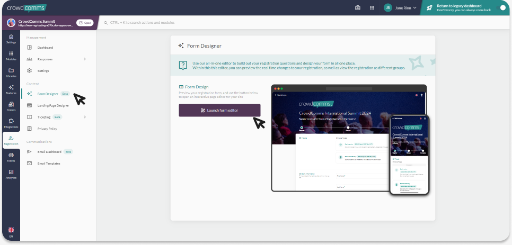Image resolution: width=512 pixels, height=245 pixels.
Task: Click the Launch form editor button
Action: 219,110
